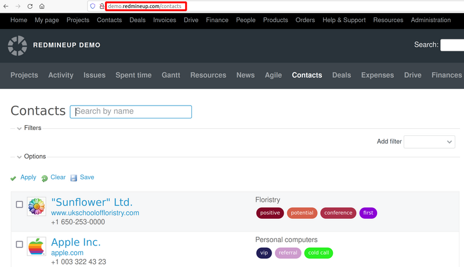The image size is (464, 267).
Task: Open the Add filter dropdown
Action: [x=429, y=142]
